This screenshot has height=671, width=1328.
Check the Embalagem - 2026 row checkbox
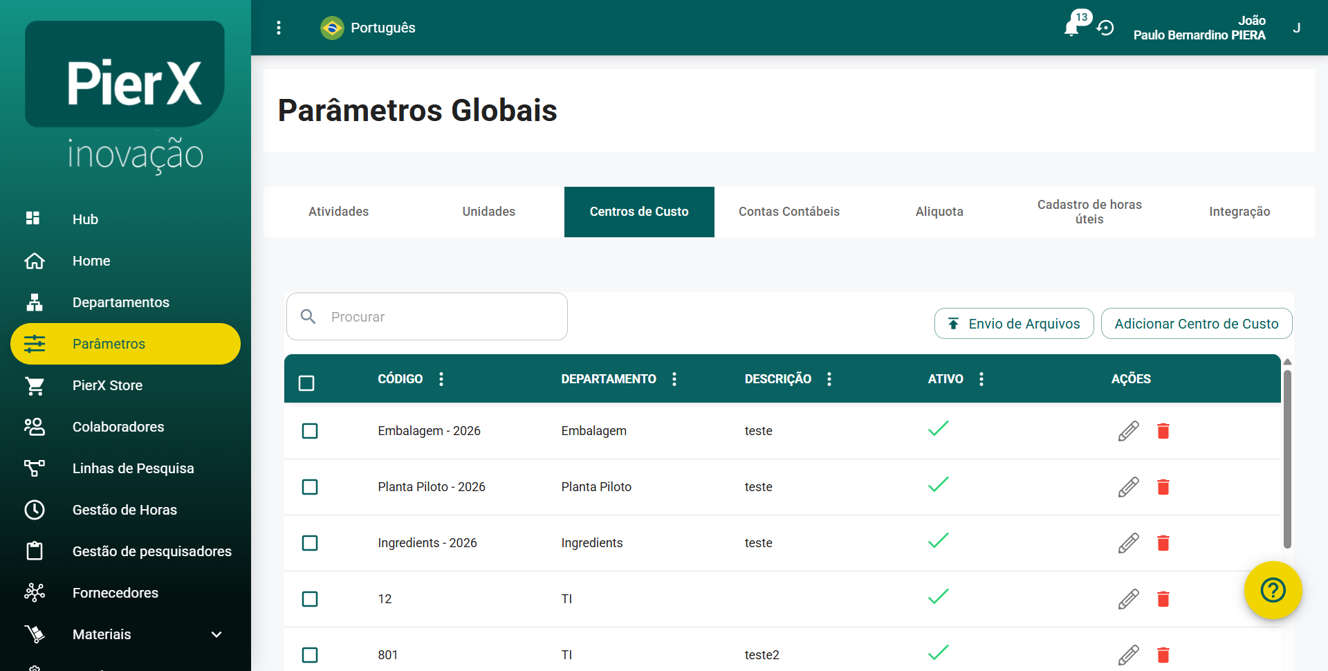click(x=310, y=431)
